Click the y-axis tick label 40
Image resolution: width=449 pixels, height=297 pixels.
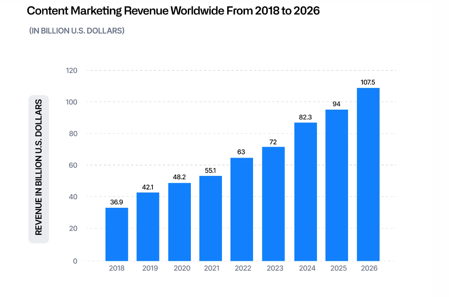73,197
